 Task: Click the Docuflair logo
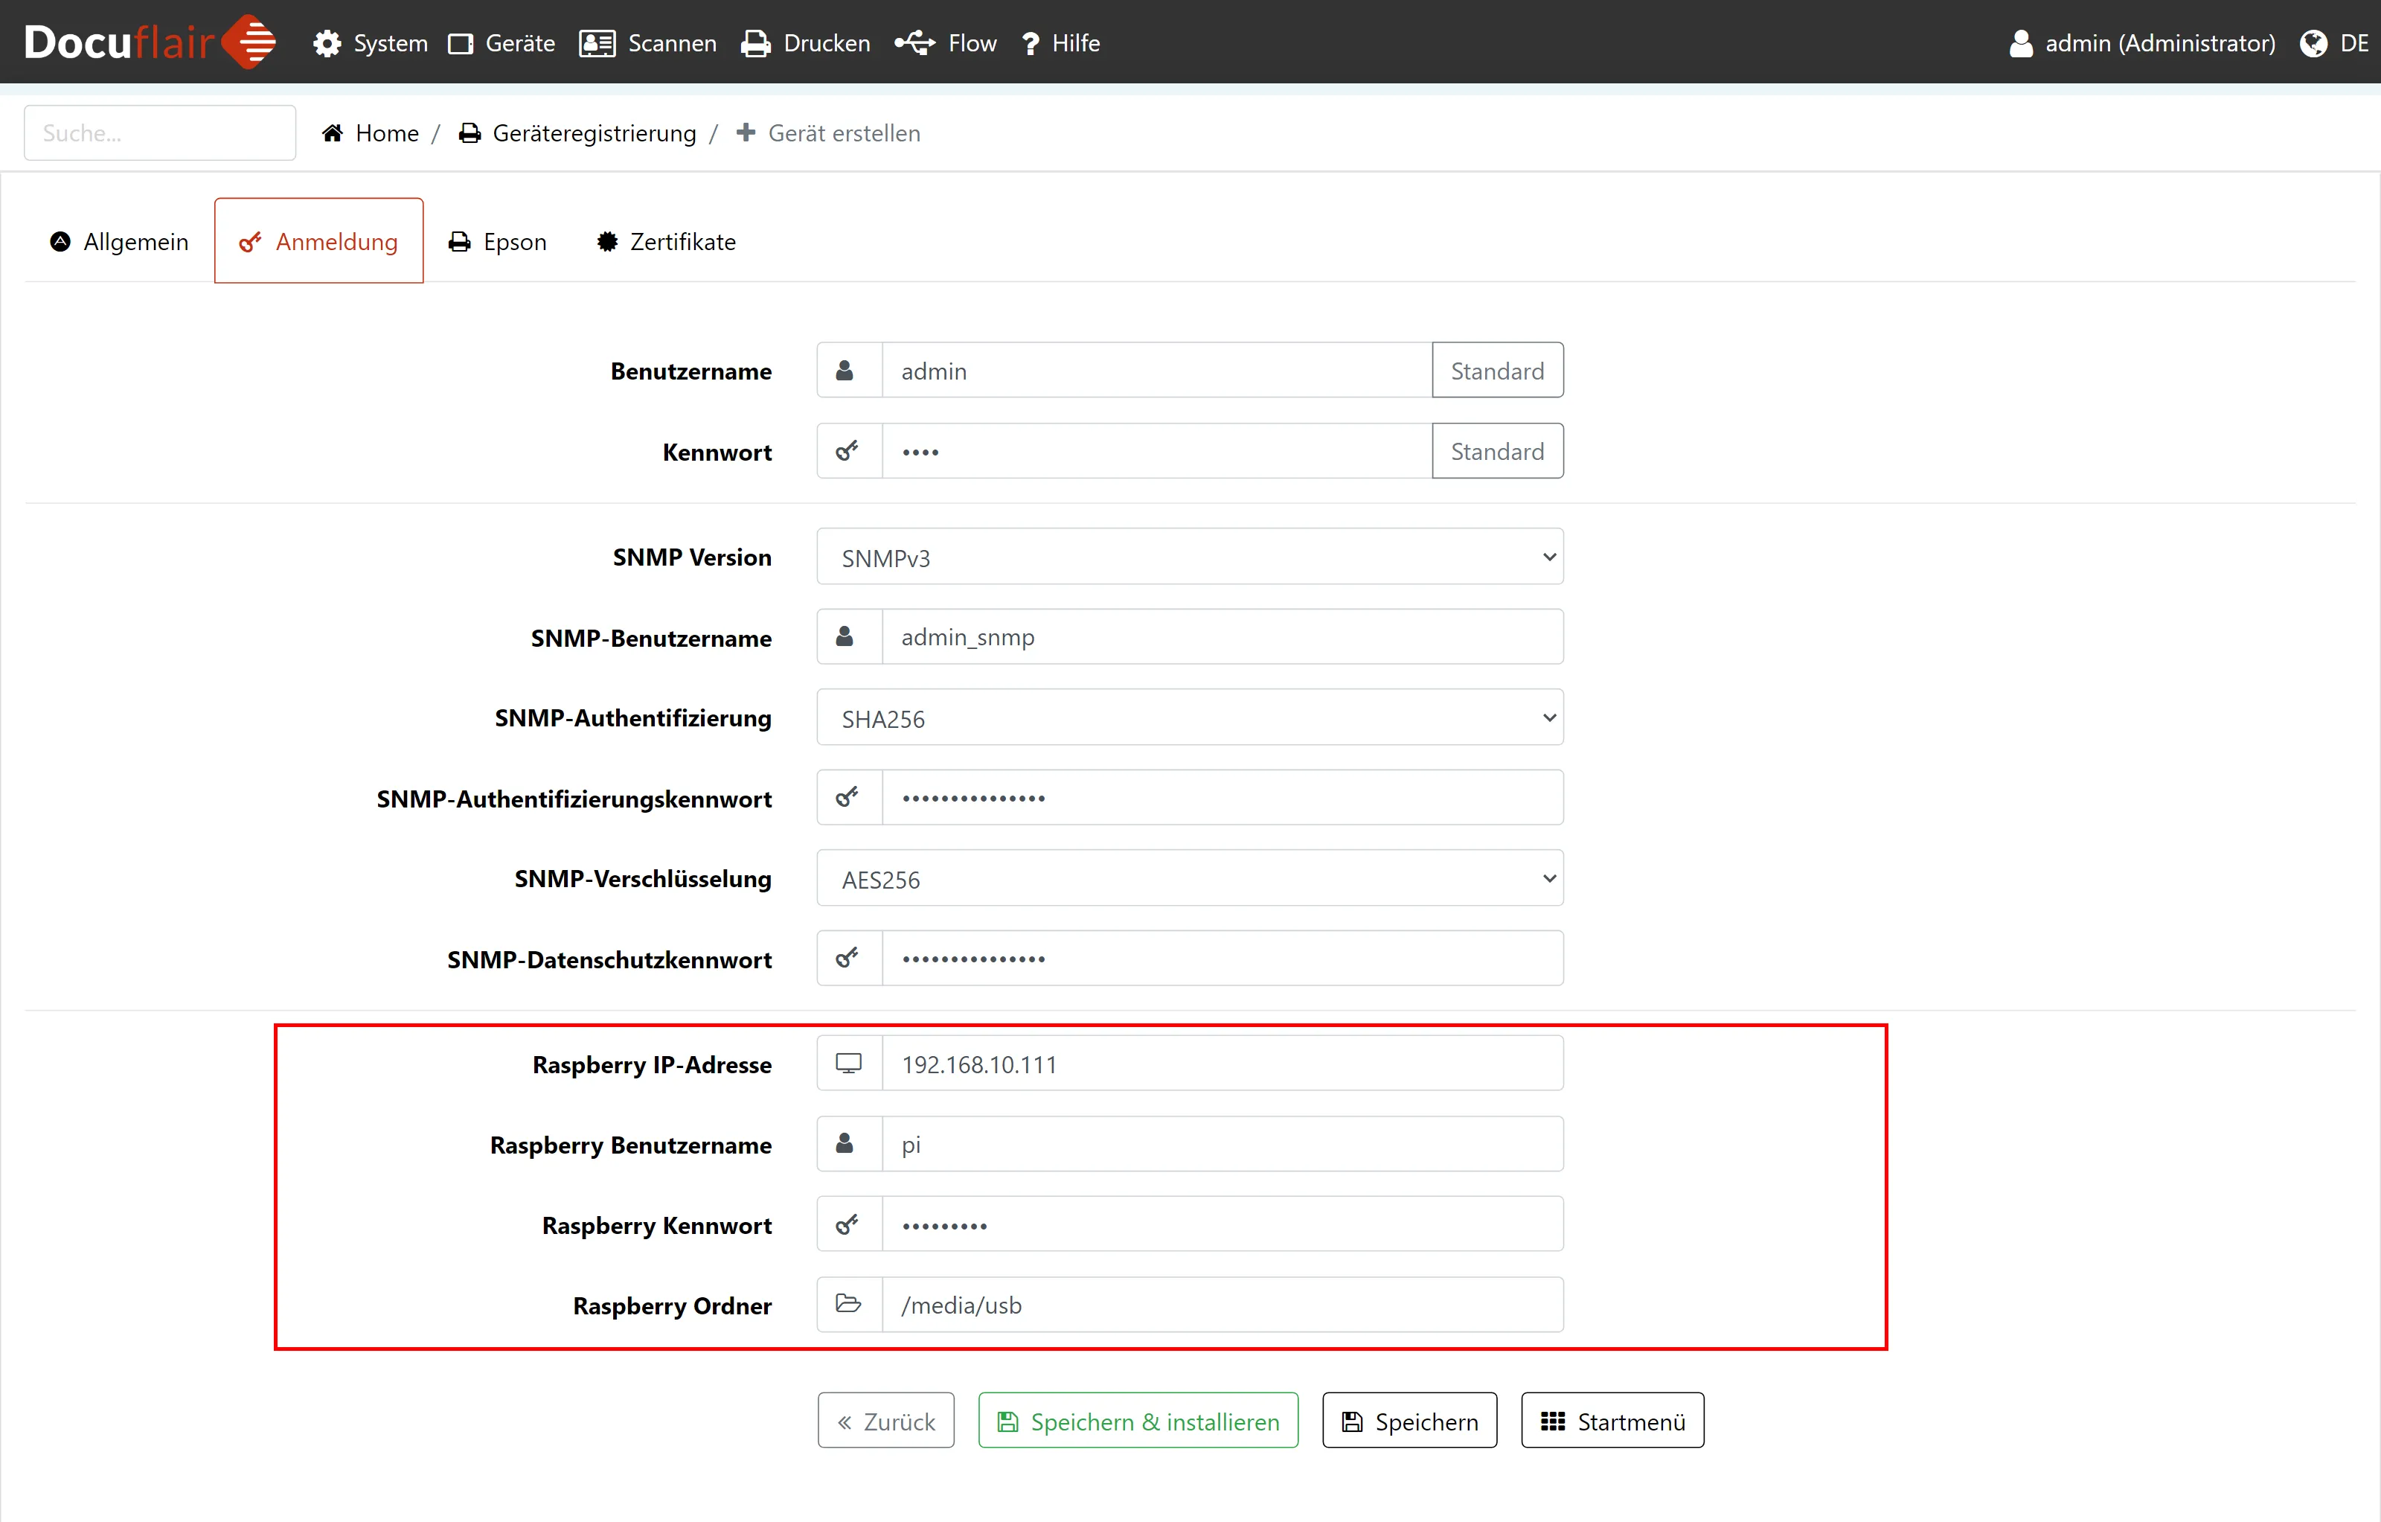(150, 42)
